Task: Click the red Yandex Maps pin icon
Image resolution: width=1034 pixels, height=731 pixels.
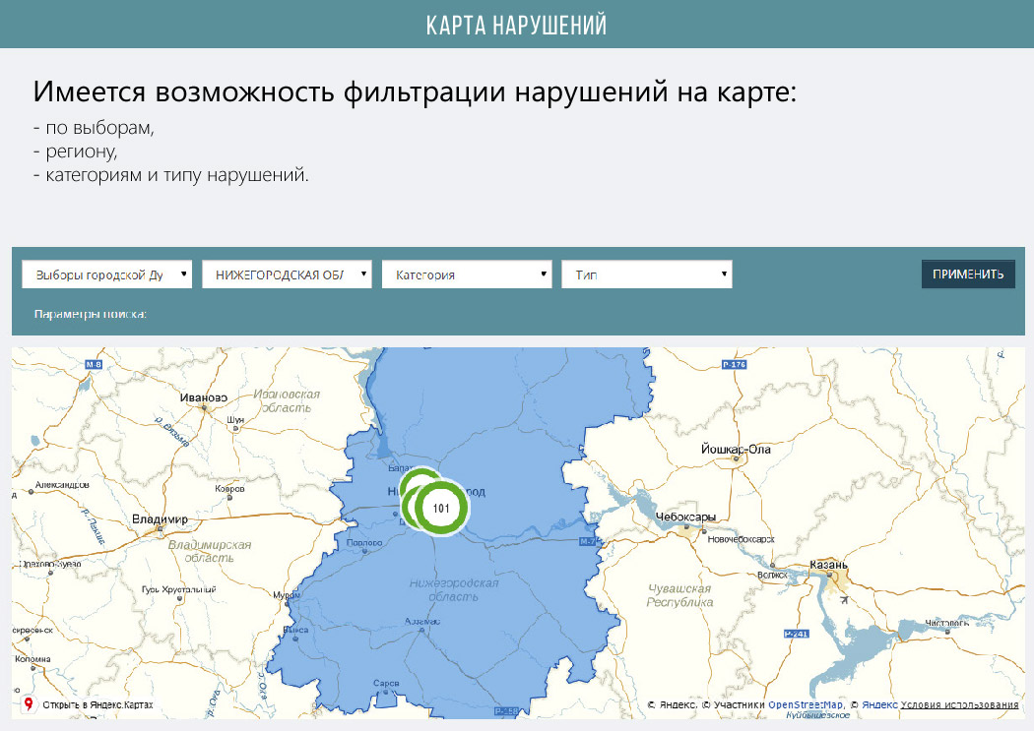Action: tap(29, 704)
